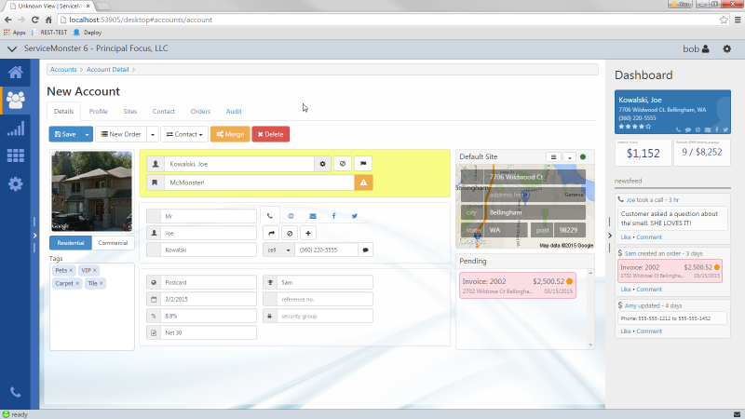Switch to the Orders tab

200,111
